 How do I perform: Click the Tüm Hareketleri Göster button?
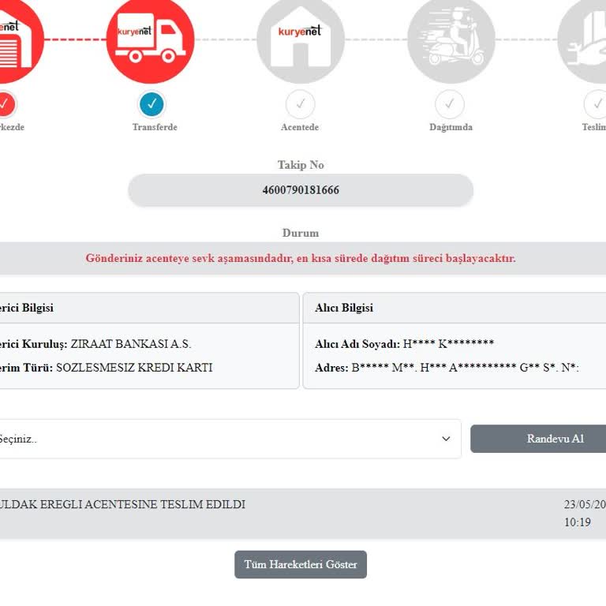301,565
